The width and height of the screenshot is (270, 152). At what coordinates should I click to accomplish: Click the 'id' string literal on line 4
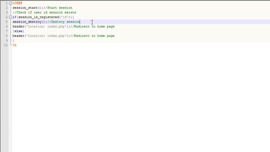(65, 17)
